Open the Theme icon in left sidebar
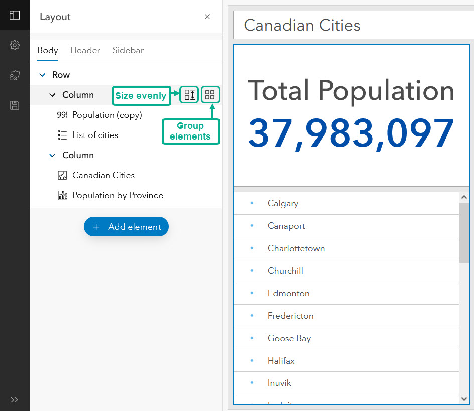Screen dimensions: 474x411 click(x=15, y=75)
